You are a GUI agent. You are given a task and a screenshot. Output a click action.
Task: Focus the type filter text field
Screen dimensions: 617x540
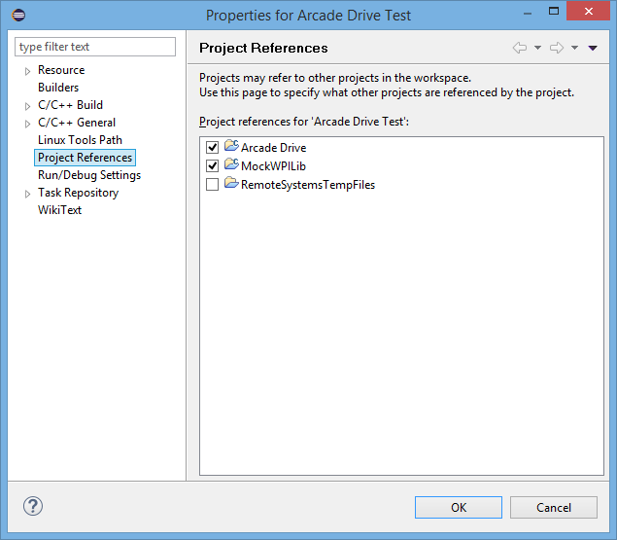95,47
